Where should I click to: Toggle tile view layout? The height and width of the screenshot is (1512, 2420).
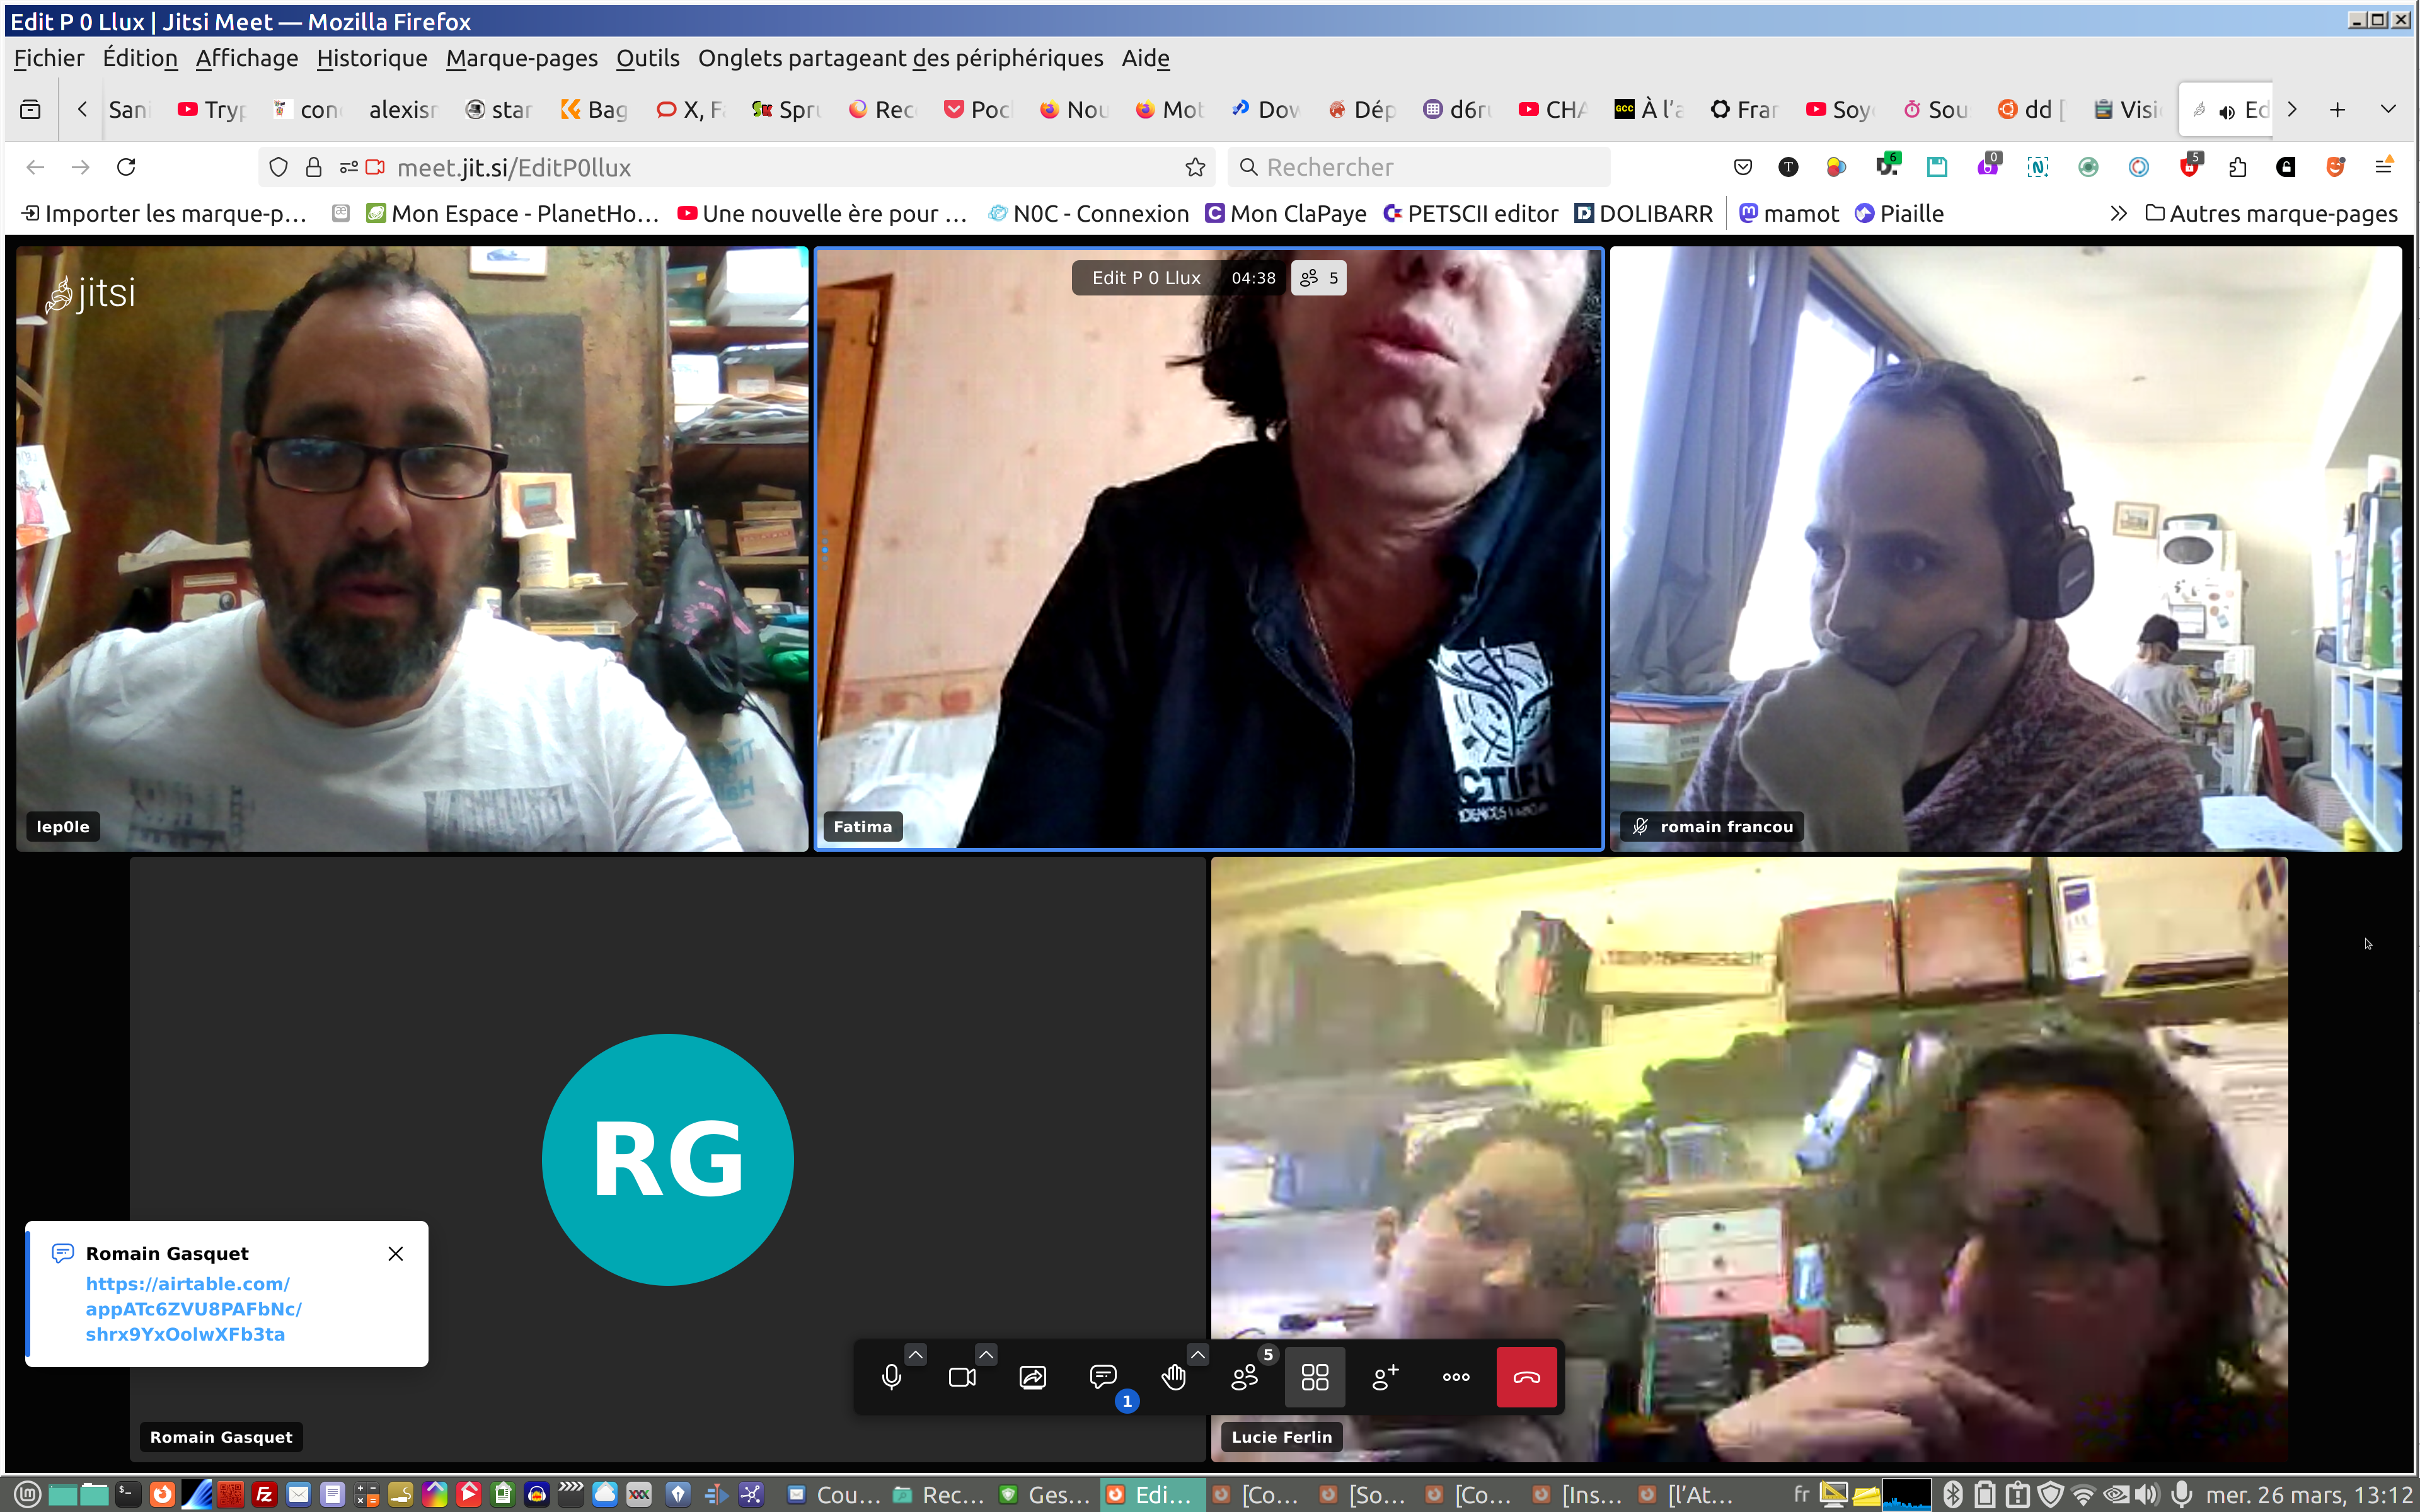tap(1314, 1377)
